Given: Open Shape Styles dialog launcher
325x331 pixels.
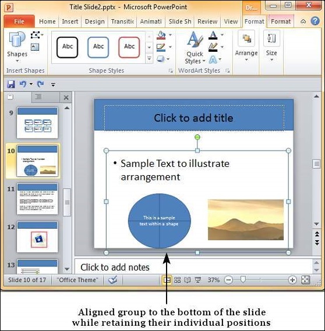Looking at the screenshot, I should pos(171,71).
